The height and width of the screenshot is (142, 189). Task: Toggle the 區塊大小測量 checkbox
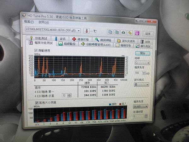pyautogui.click(x=37, y=103)
